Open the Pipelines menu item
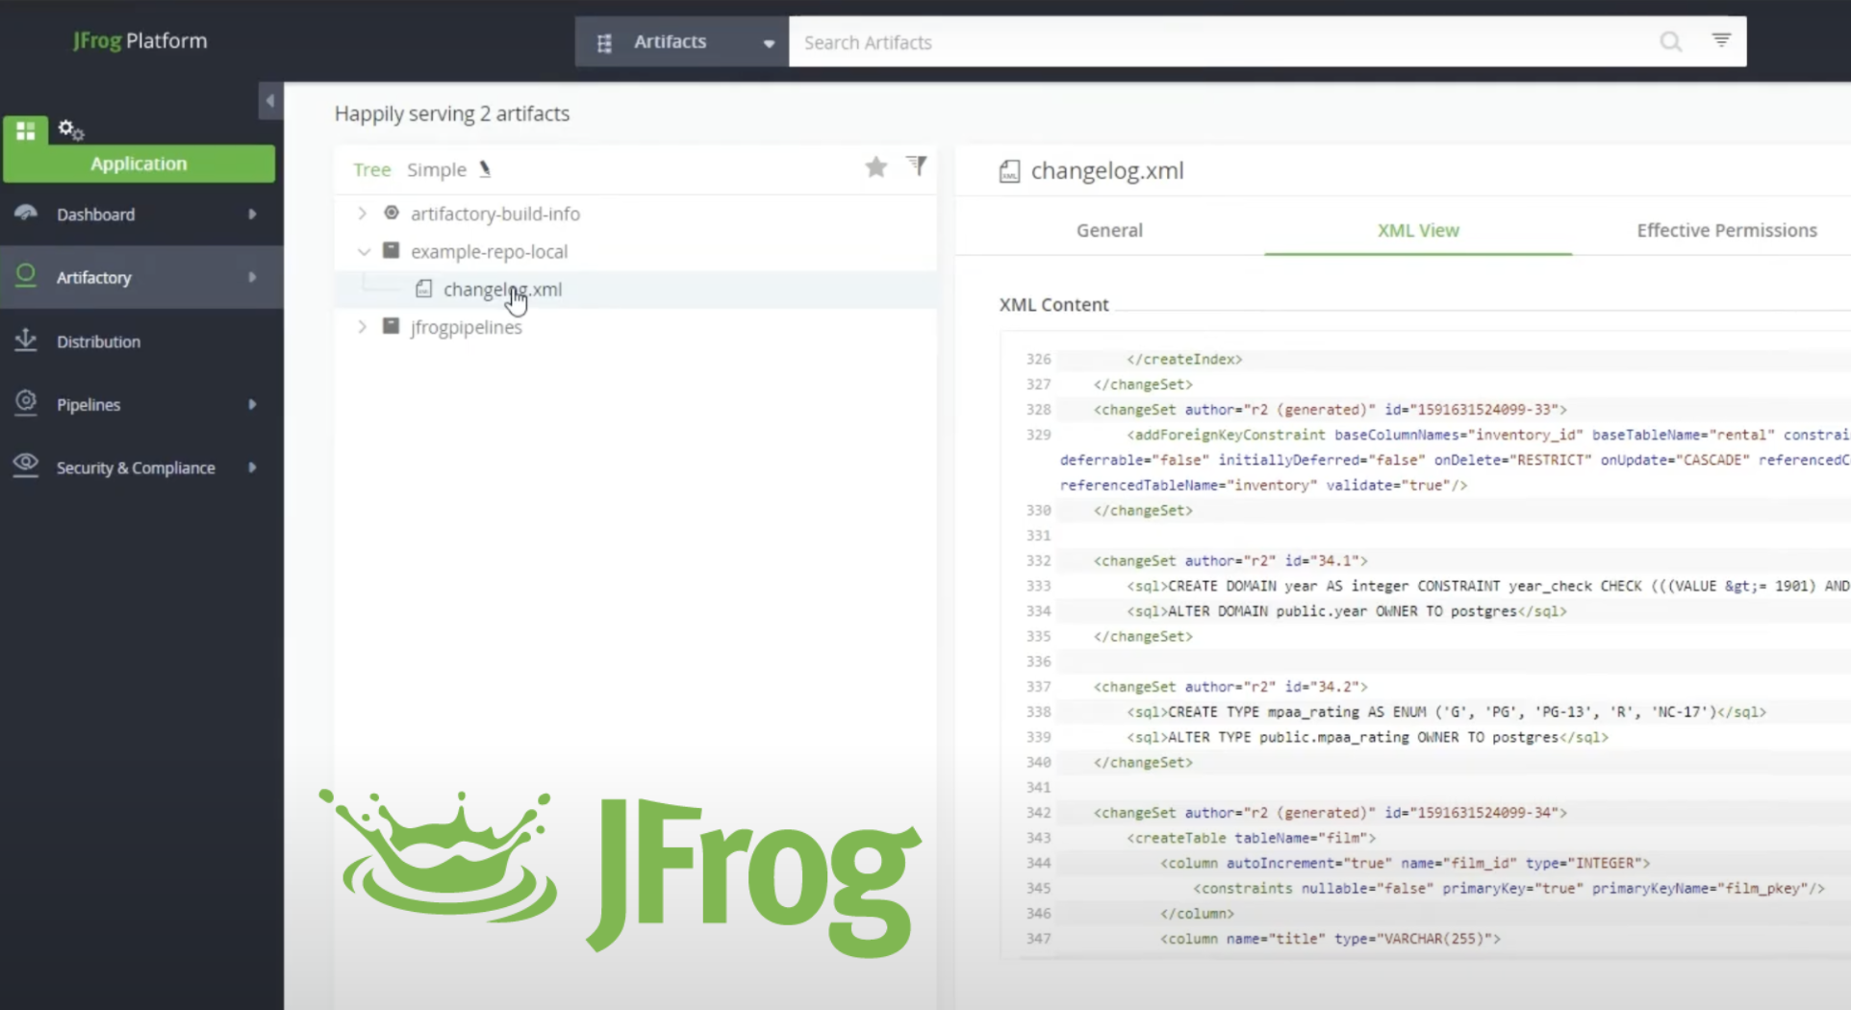Viewport: 1851px width, 1010px height. point(141,404)
